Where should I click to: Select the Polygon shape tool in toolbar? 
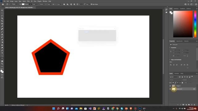(x=2, y=58)
